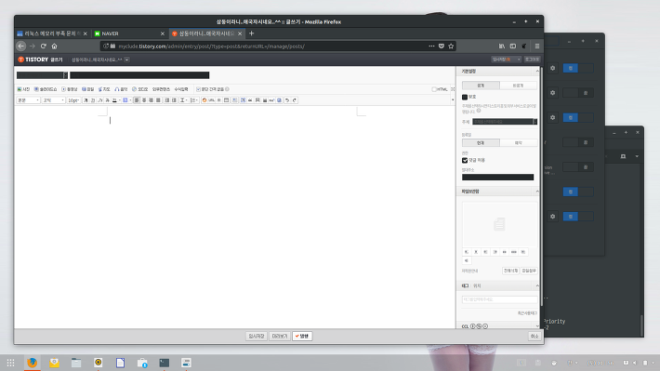Open the 10pt font size dropdown

click(73, 100)
